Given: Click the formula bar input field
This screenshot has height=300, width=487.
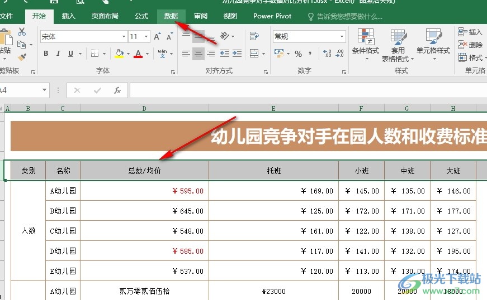Looking at the screenshot, I should coord(308,90).
